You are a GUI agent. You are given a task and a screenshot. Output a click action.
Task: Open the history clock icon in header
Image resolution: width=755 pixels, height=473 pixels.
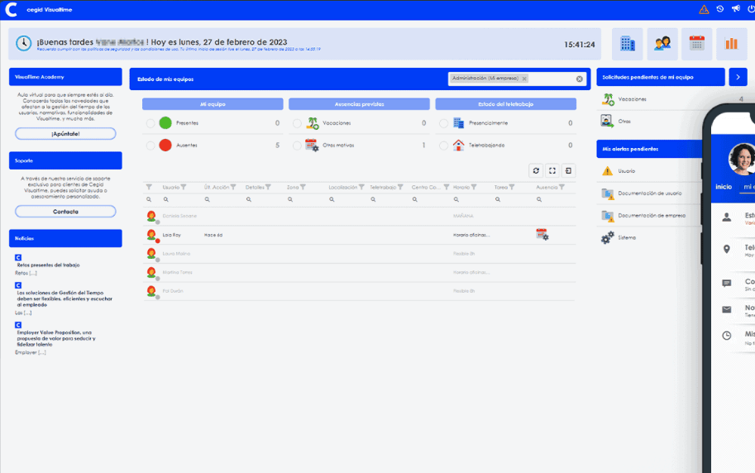tap(719, 8)
